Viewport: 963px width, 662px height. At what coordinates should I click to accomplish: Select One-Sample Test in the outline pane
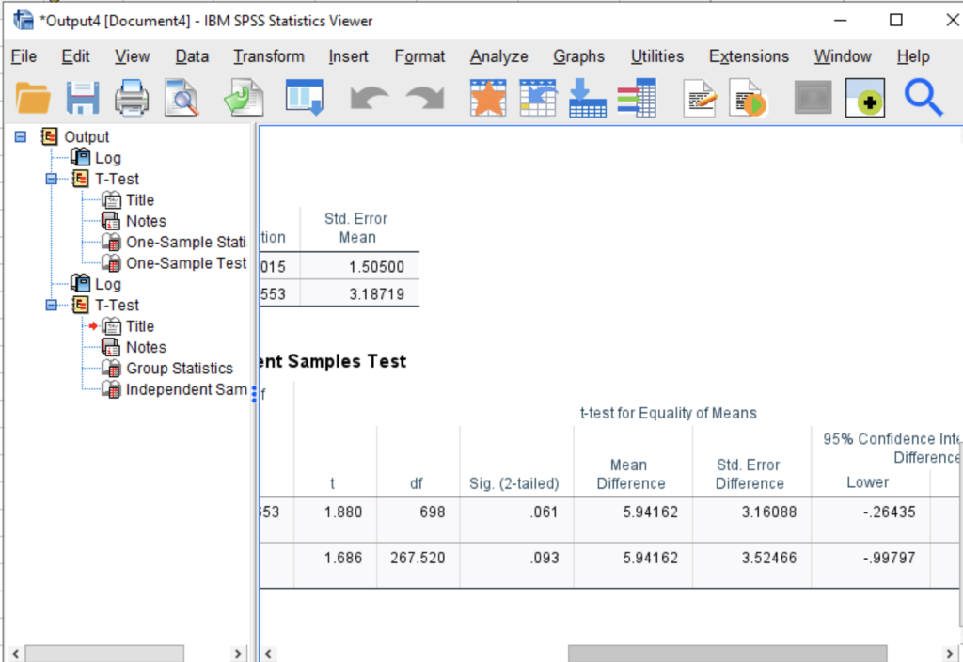[x=185, y=262]
